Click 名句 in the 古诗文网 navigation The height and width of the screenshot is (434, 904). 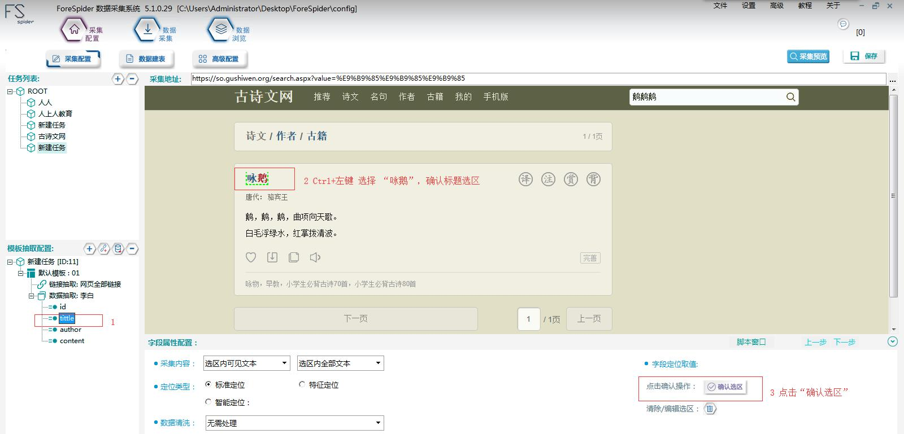[x=379, y=97]
